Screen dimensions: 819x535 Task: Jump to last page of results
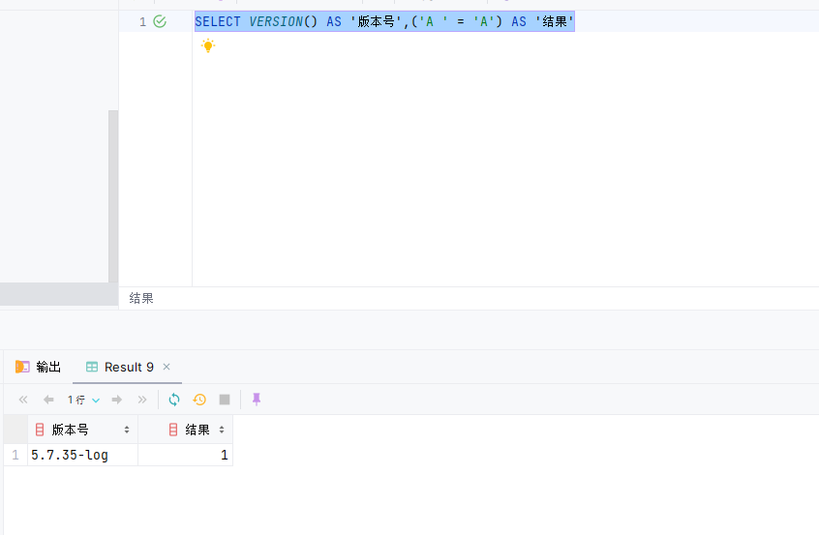(142, 400)
